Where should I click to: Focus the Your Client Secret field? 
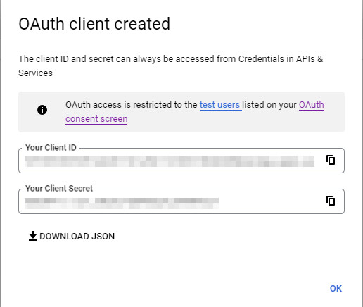click(x=181, y=201)
